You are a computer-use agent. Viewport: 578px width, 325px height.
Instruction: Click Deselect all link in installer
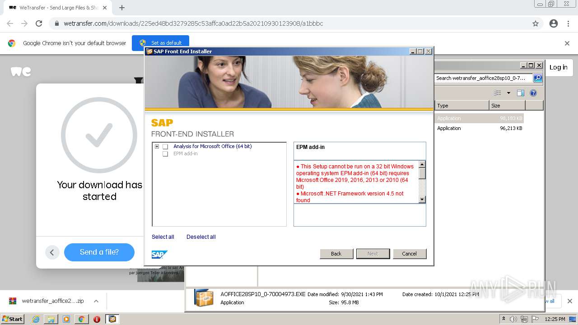[x=201, y=237]
